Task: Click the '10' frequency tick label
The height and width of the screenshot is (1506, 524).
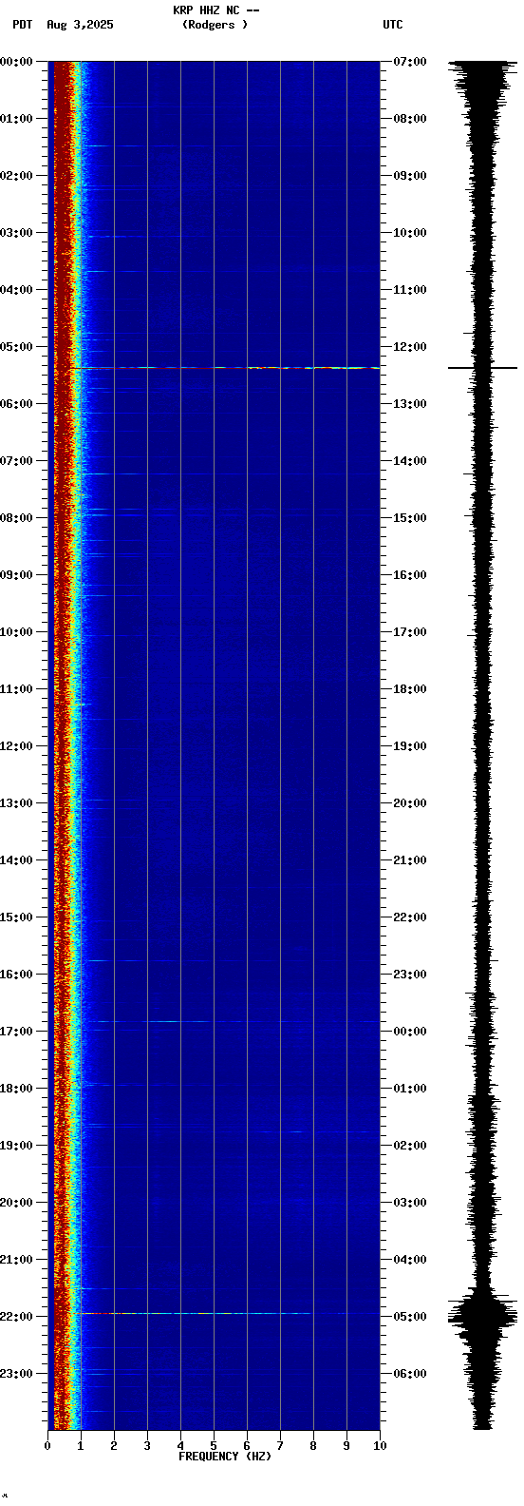Action: point(380,1446)
